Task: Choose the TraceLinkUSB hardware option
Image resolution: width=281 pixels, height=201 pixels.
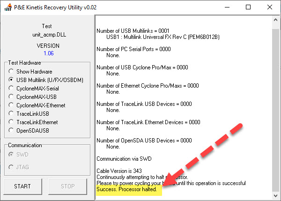Action: tap(11, 113)
